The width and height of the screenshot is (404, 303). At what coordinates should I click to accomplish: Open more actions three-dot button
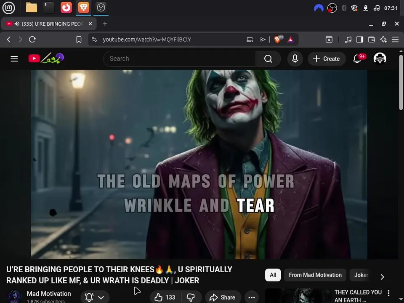click(x=252, y=298)
